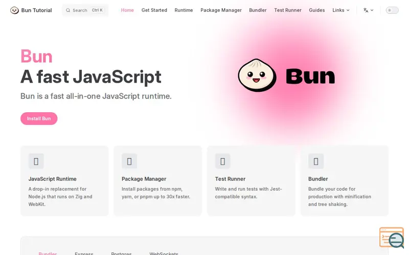Click the Bundler card icon

[316, 161]
